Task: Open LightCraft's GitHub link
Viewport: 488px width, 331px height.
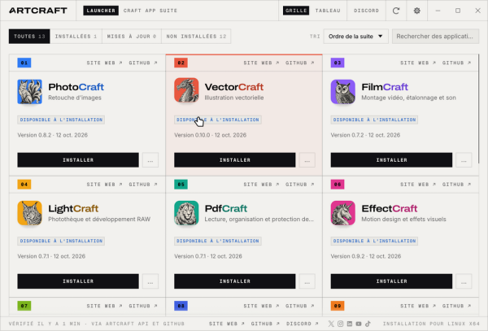Action: (x=143, y=184)
